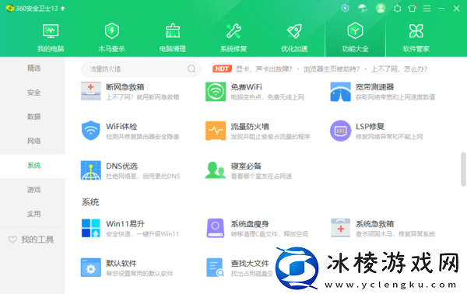Click the 系统 section heading
This screenshot has width=467, height=294.
click(90, 202)
